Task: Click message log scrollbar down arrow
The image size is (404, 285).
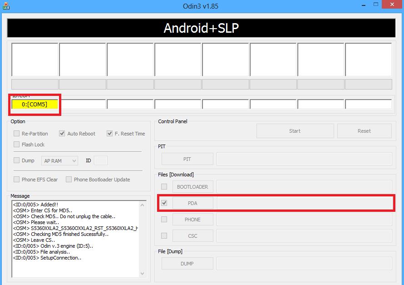Action: click(x=142, y=273)
